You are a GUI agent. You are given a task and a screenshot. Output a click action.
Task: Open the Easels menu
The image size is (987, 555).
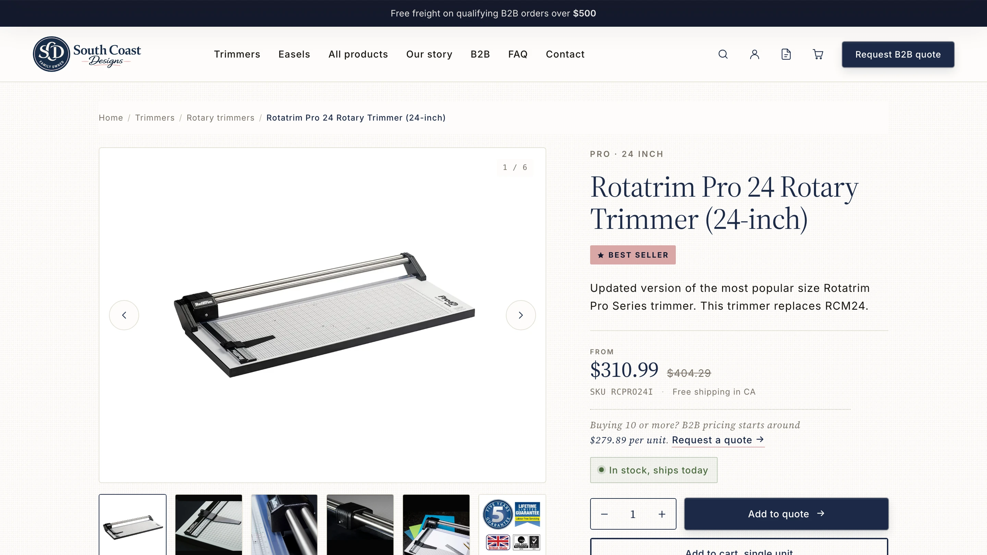coord(294,54)
